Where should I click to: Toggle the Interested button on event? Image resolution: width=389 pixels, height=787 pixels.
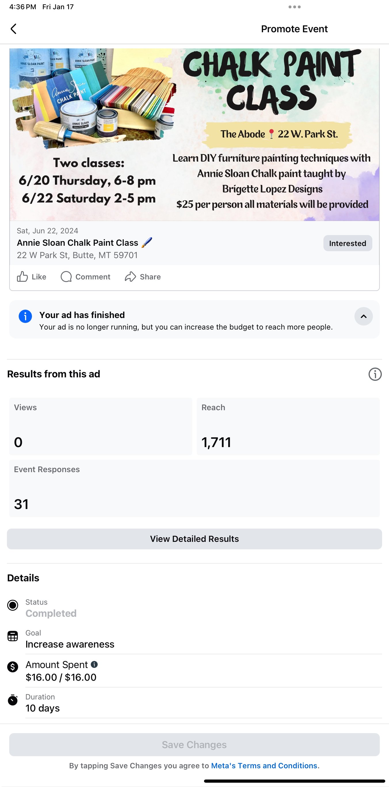[x=348, y=243]
